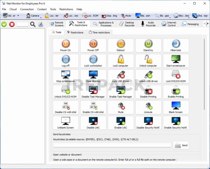
Task: Click the Send keystrokes button
Action: [x=181, y=145]
